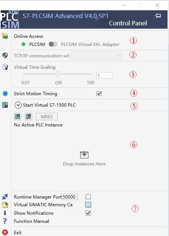Enable the Runtime Manager Port checkbox
The height and width of the screenshot is (236, 169).
88,197
